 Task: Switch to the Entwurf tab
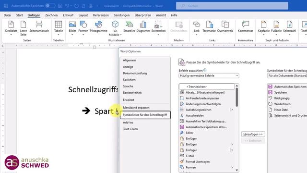click(68, 15)
